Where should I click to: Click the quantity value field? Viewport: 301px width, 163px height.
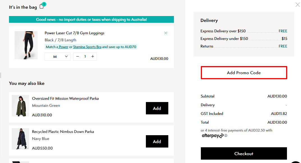click(x=85, y=56)
